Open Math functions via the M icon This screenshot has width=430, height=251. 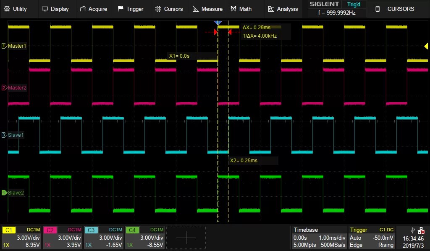tap(233, 8)
